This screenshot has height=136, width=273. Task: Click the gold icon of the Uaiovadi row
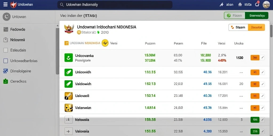tap(69, 96)
